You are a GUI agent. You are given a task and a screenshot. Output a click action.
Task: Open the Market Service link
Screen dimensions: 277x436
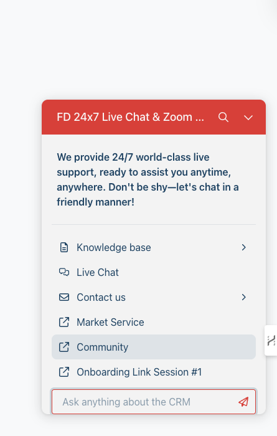coord(154,322)
